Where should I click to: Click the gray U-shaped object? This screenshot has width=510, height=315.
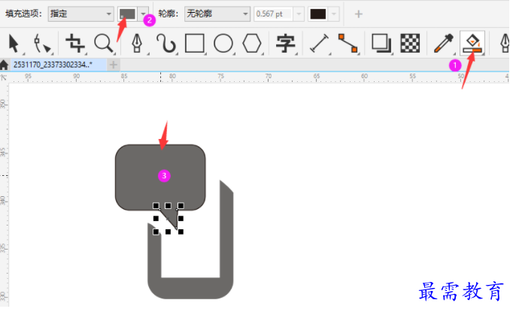(190, 288)
